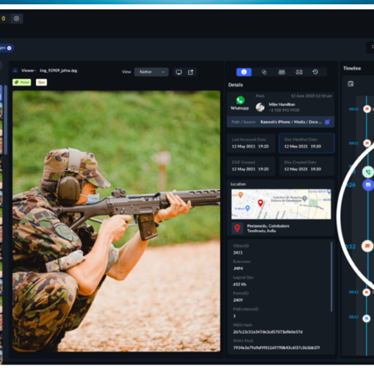
Task: Open the contacts tab with people icon
Action: tap(281, 72)
